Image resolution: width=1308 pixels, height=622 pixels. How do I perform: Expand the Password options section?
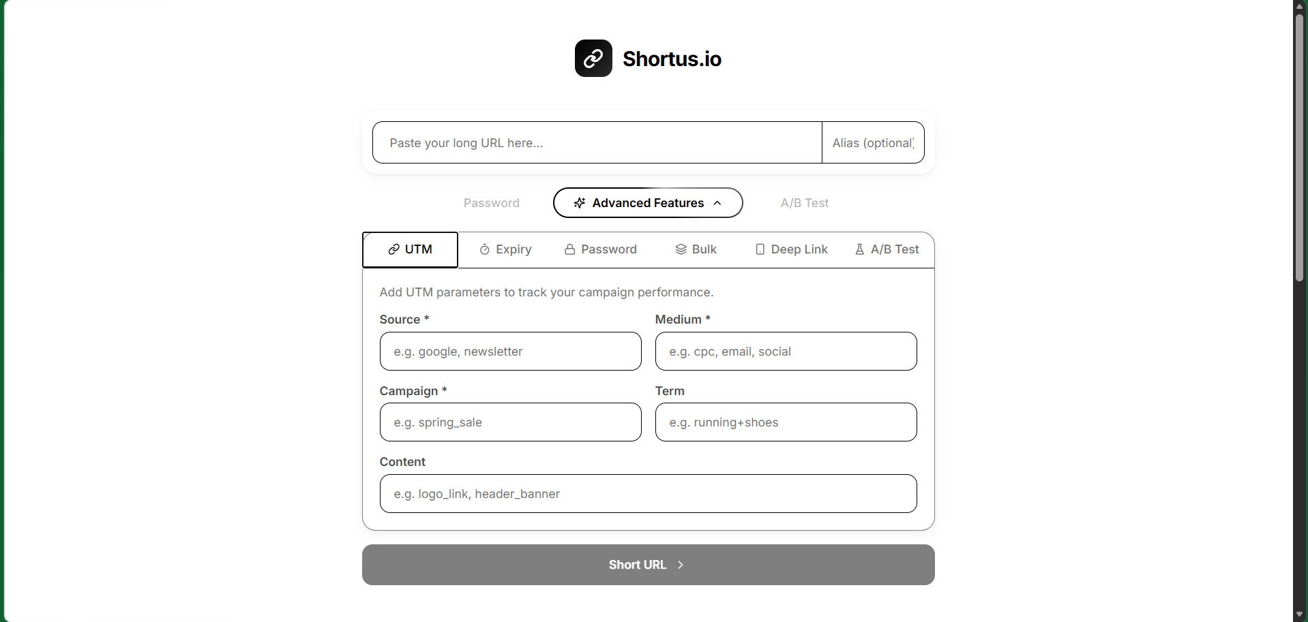click(491, 202)
